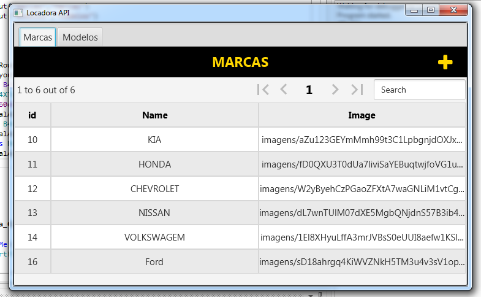481x297 pixels.
Task: Sort table by Image column header
Action: click(x=362, y=115)
